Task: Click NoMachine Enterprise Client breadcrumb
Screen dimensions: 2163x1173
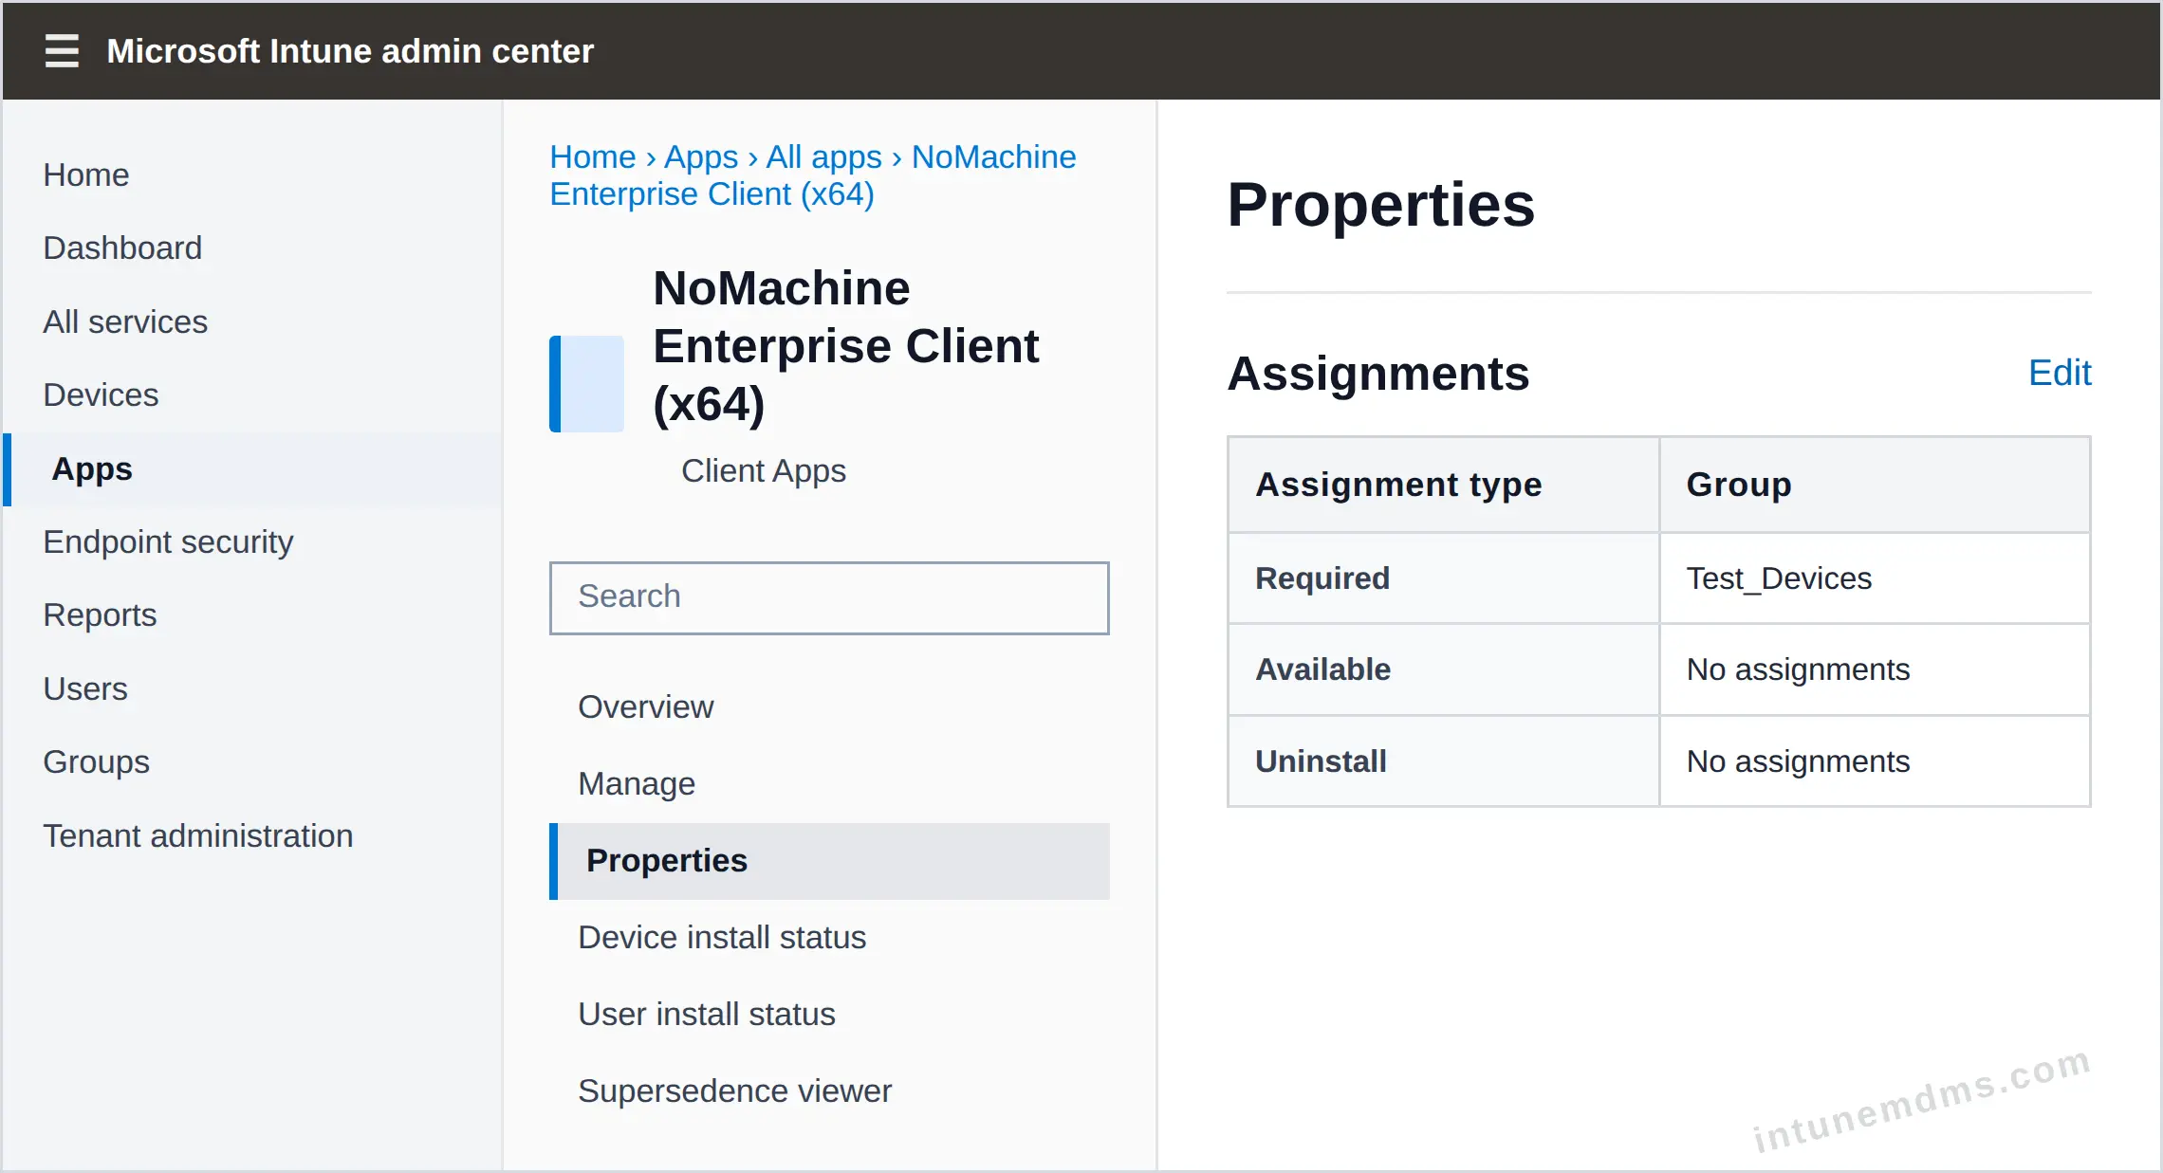Action: click(x=813, y=175)
